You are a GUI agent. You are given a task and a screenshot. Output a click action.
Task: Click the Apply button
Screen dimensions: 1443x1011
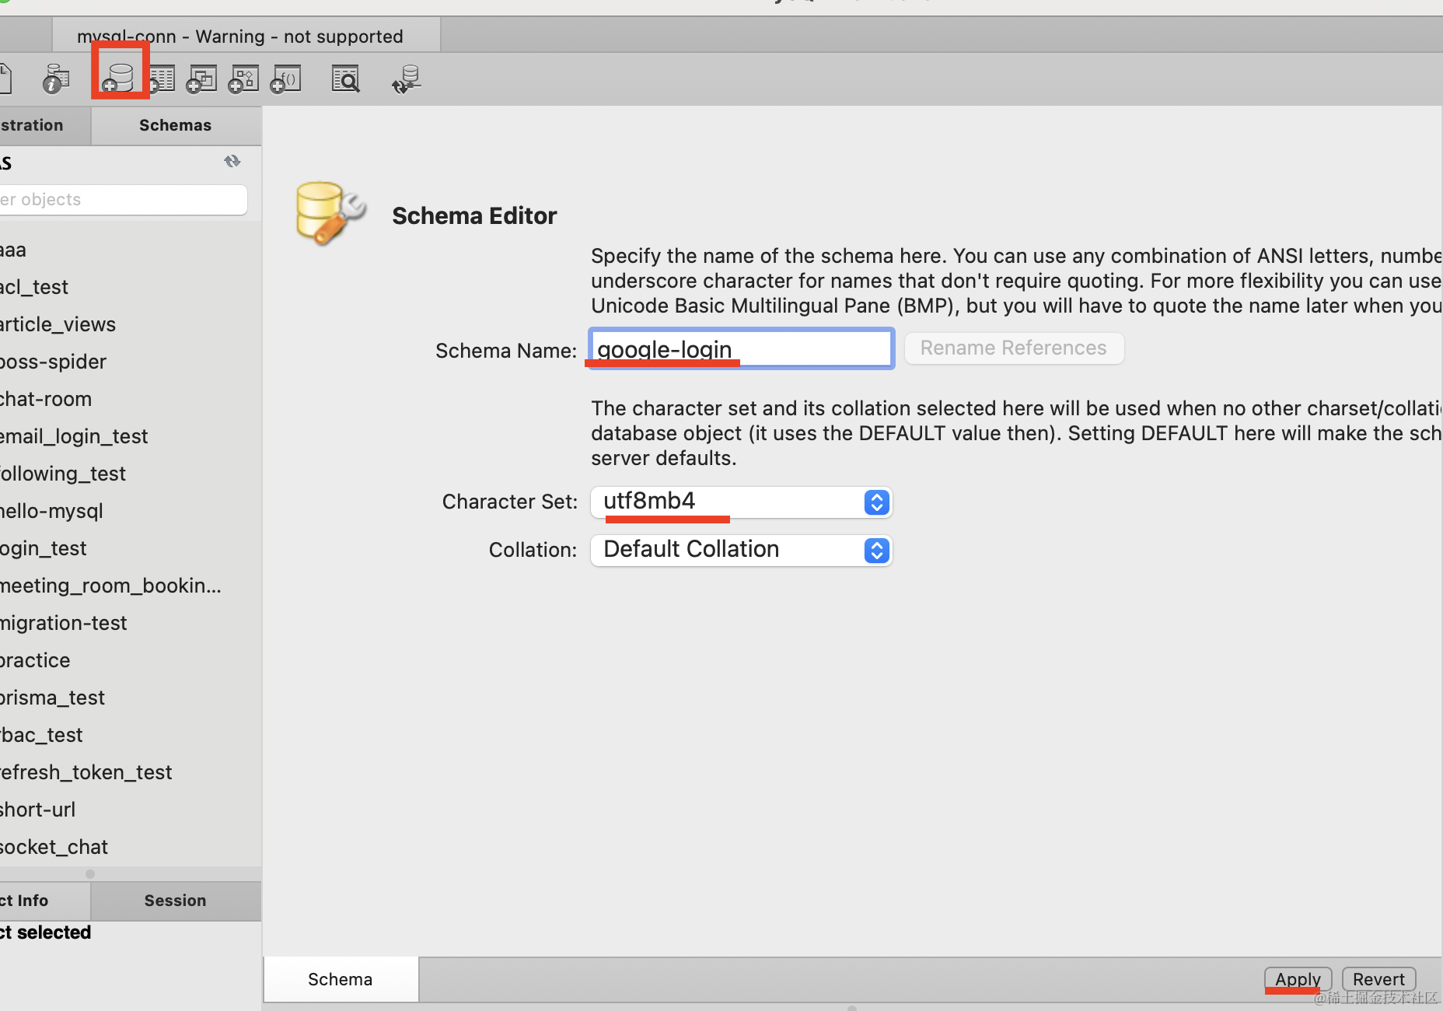[1298, 979]
